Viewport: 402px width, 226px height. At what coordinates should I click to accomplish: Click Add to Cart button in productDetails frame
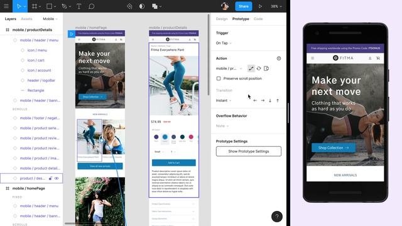click(173, 163)
